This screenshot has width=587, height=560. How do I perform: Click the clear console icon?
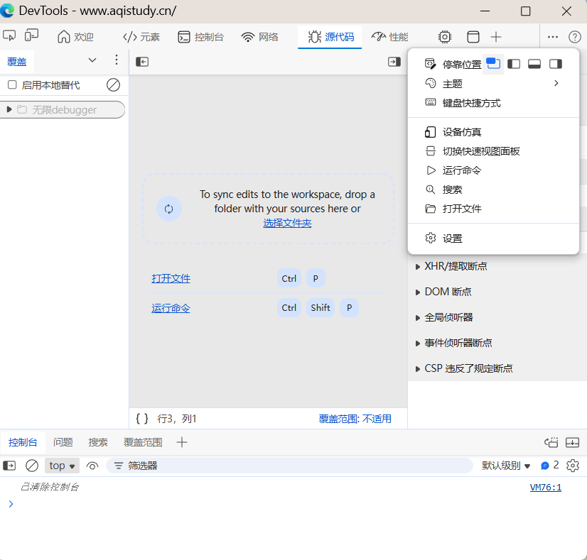click(x=32, y=466)
